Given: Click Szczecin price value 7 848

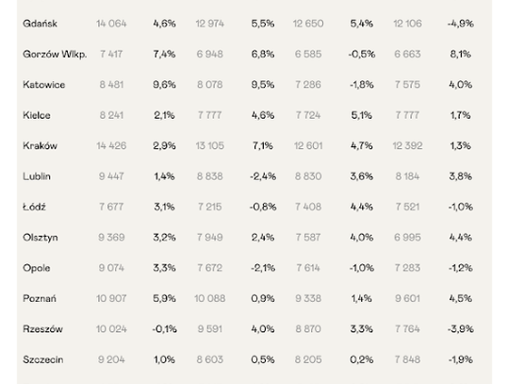Looking at the screenshot, I should pos(407,359).
